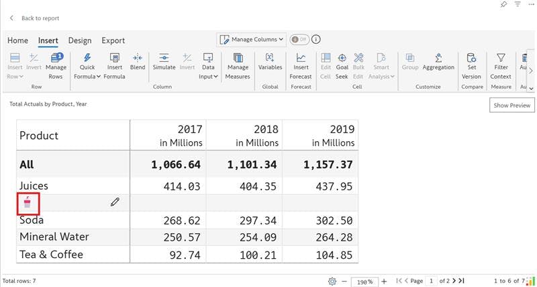This screenshot has width=537, height=287.
Task: Select the Blend column tool
Action: [x=138, y=62]
